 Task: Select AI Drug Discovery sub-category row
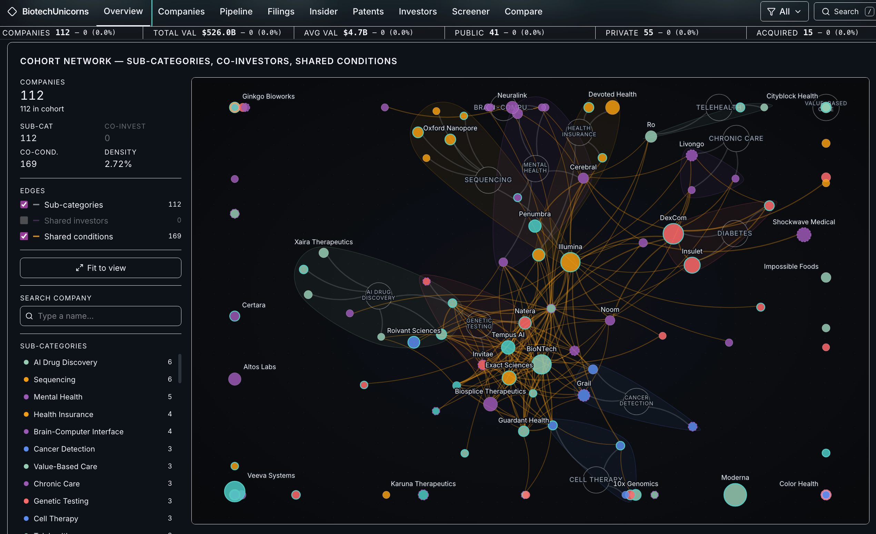coord(98,362)
